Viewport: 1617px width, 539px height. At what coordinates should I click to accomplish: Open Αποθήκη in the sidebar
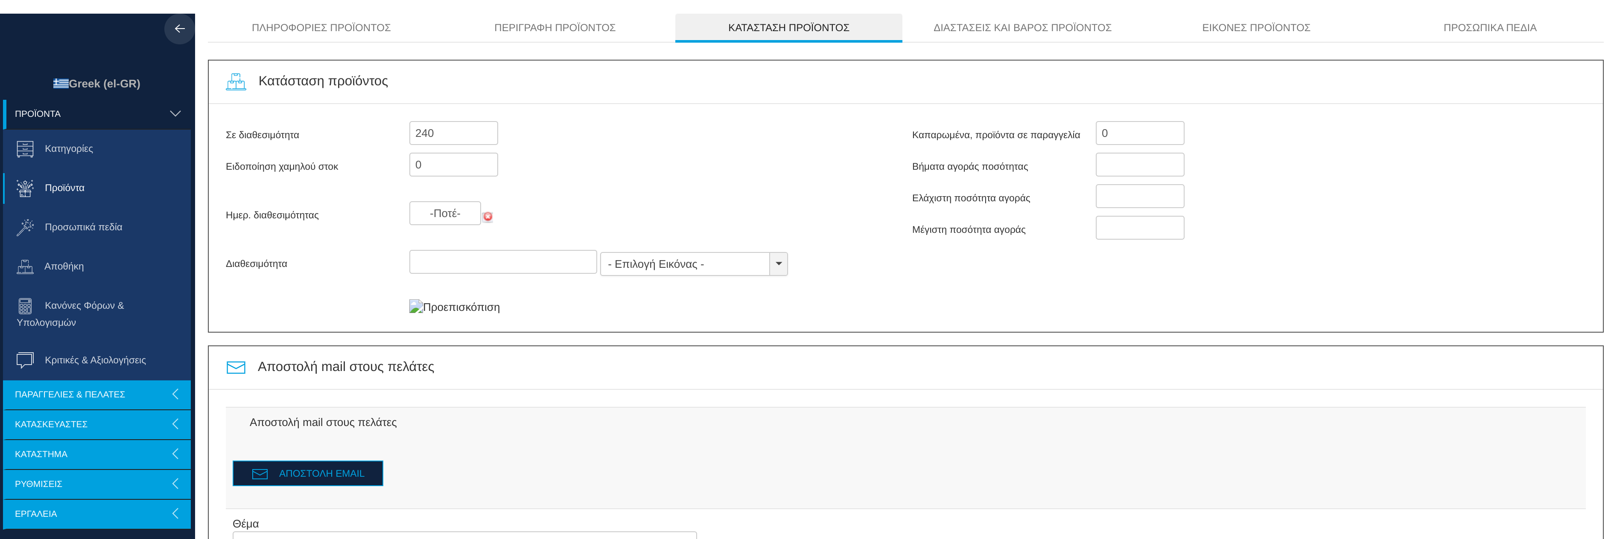[x=64, y=267]
